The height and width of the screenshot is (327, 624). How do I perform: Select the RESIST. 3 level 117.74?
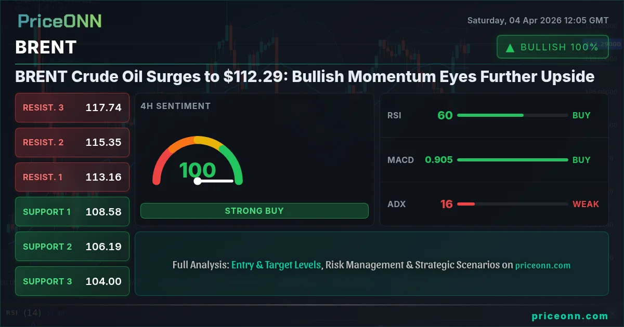click(72, 107)
